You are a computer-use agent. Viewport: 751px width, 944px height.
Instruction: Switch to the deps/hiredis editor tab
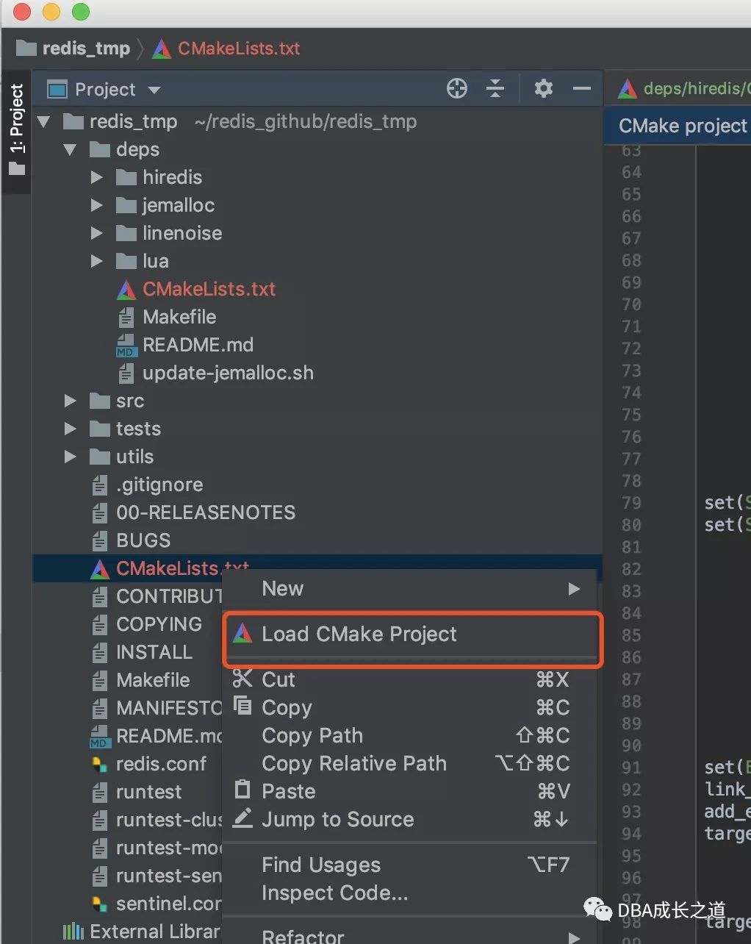(x=683, y=89)
